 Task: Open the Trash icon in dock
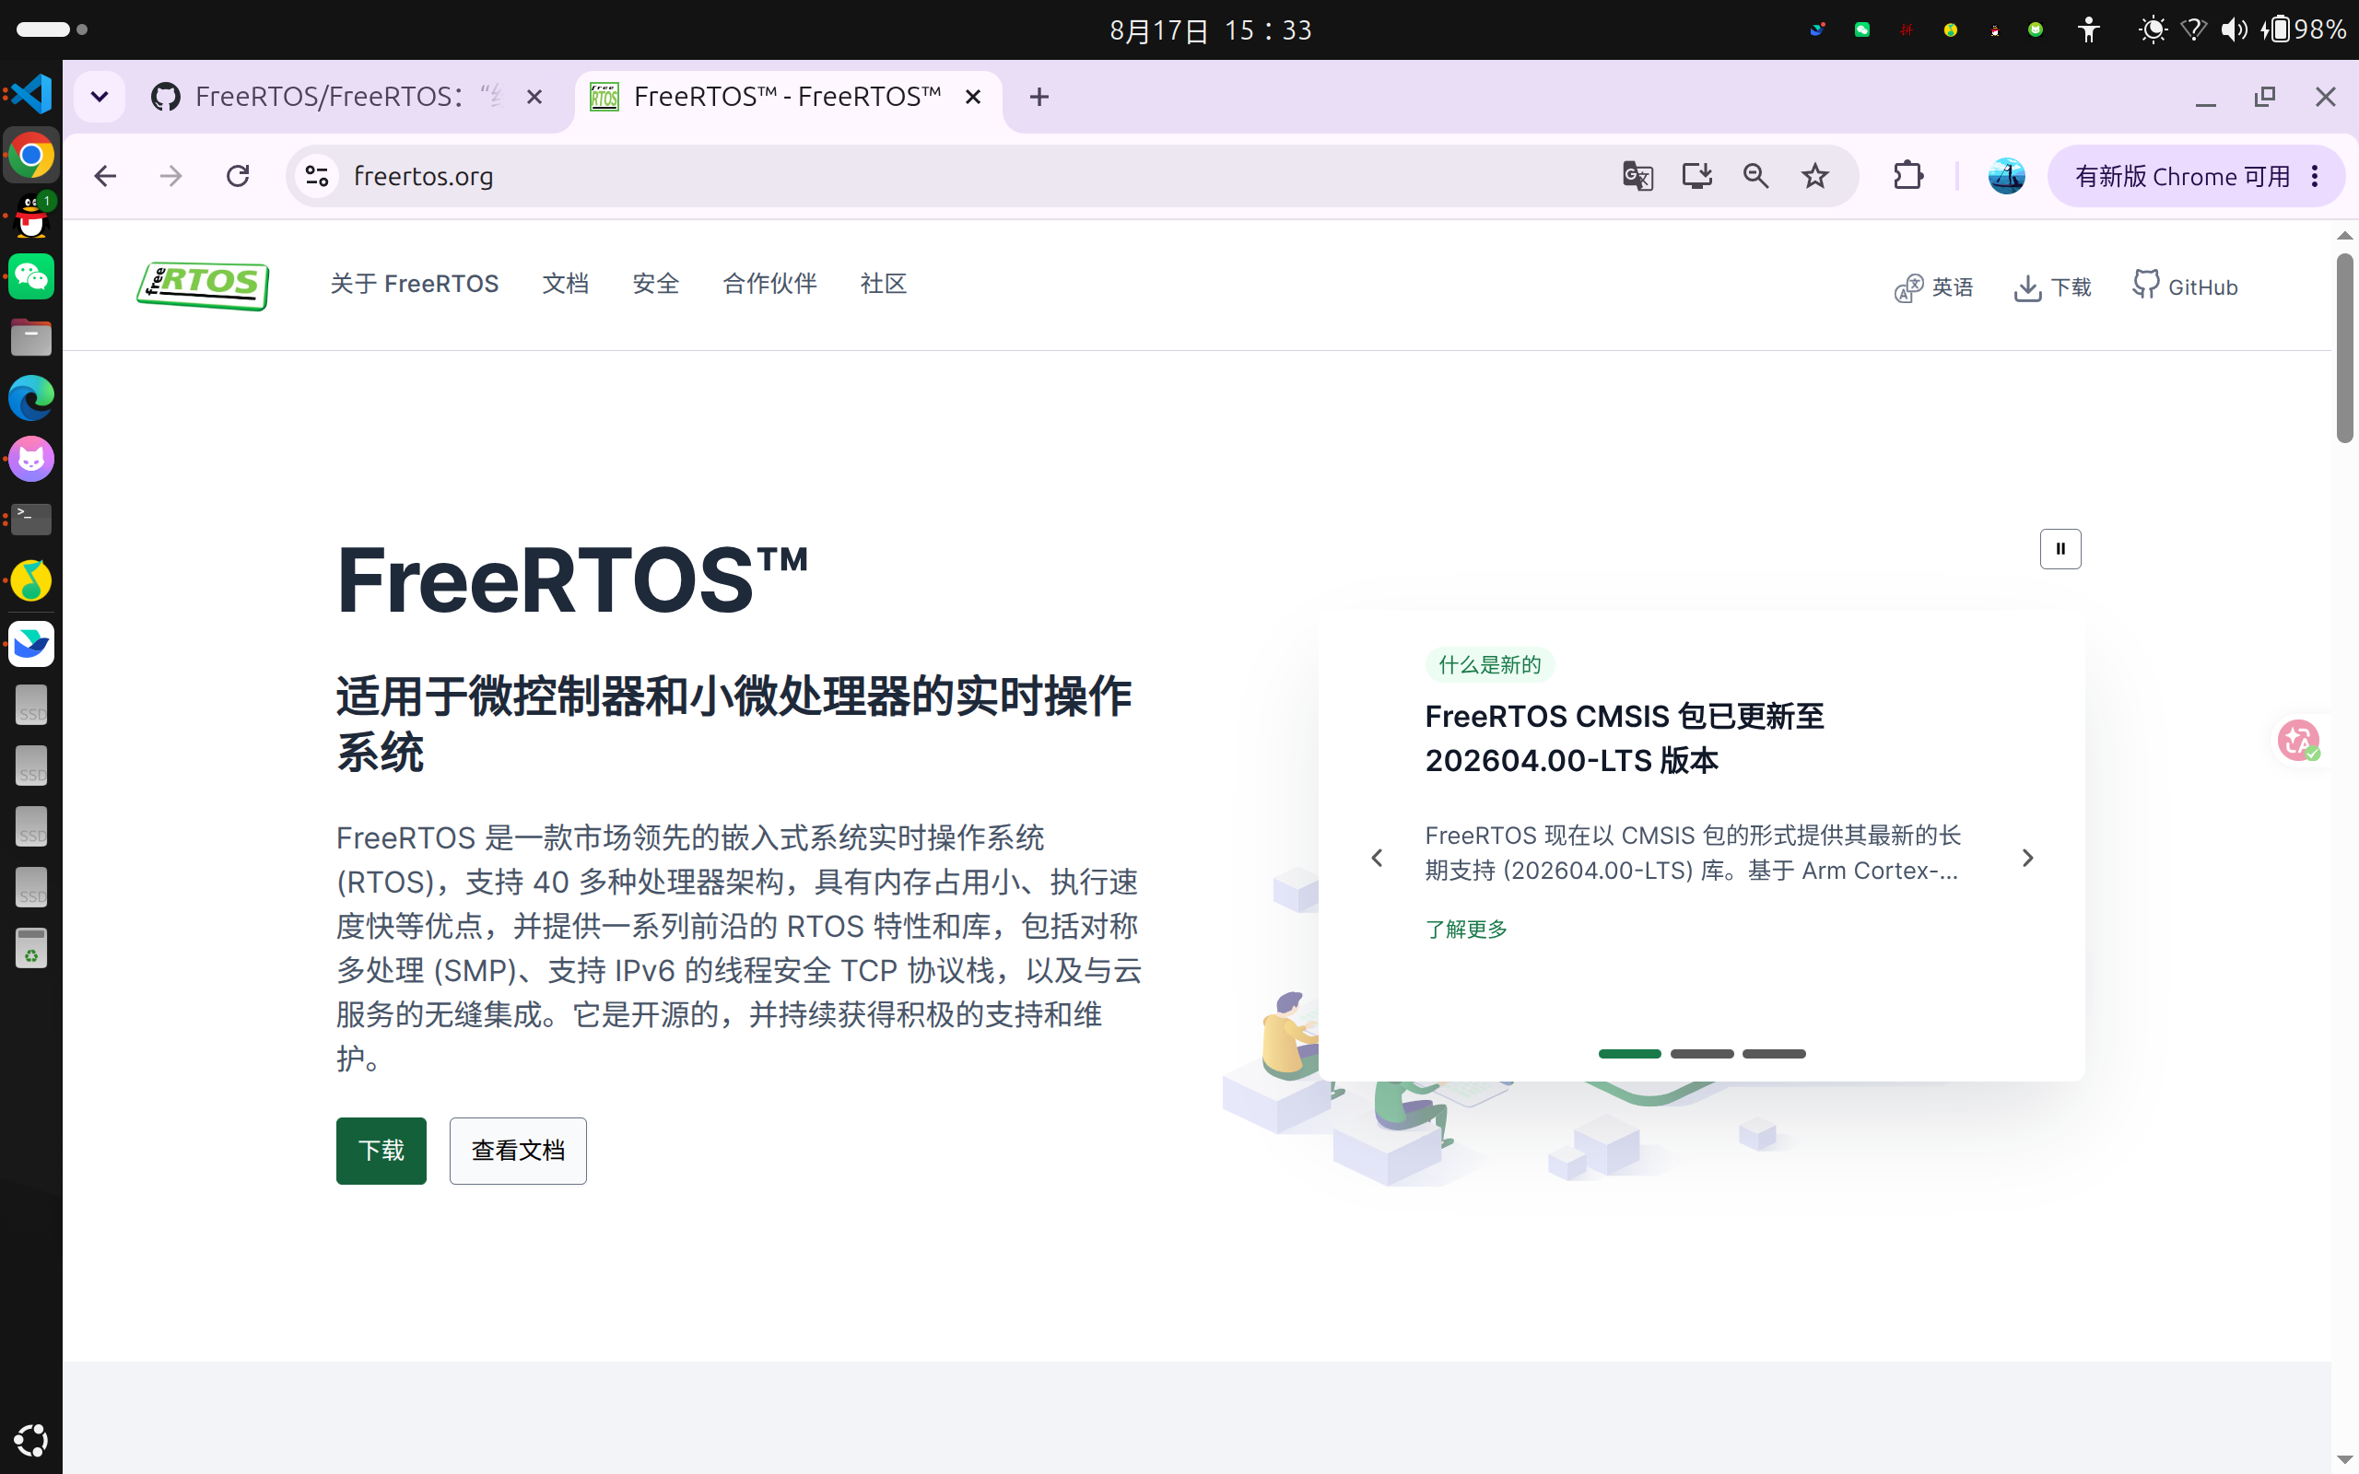pos(31,948)
